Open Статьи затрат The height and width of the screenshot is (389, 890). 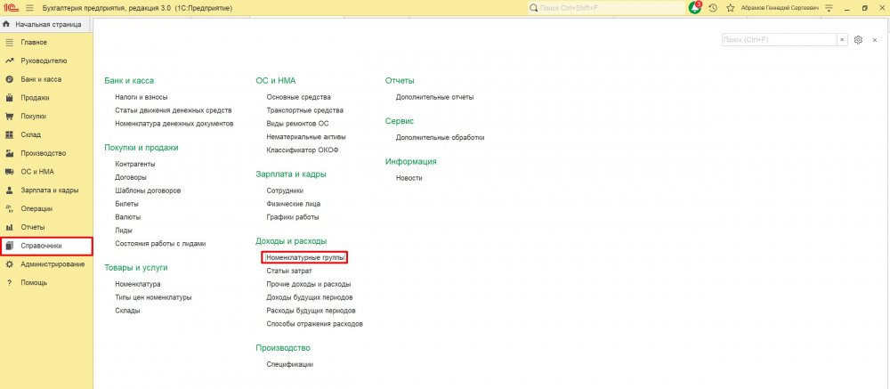289,271
